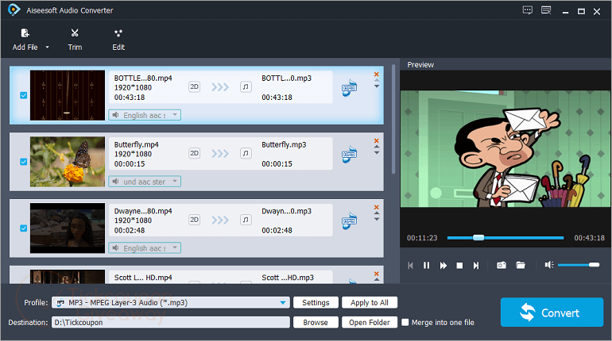Screen dimensions: 612x341
Task: Remove Scott L... HD.mp4 with orange X
Action: point(376,274)
